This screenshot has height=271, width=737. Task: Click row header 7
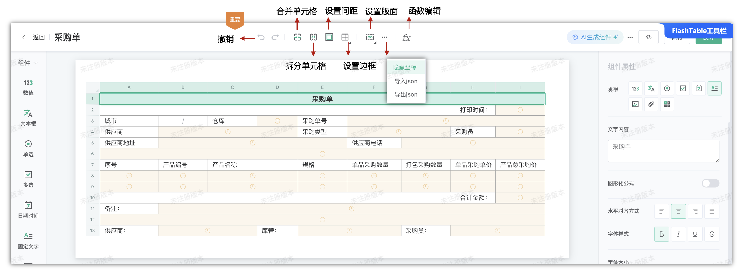click(x=92, y=165)
